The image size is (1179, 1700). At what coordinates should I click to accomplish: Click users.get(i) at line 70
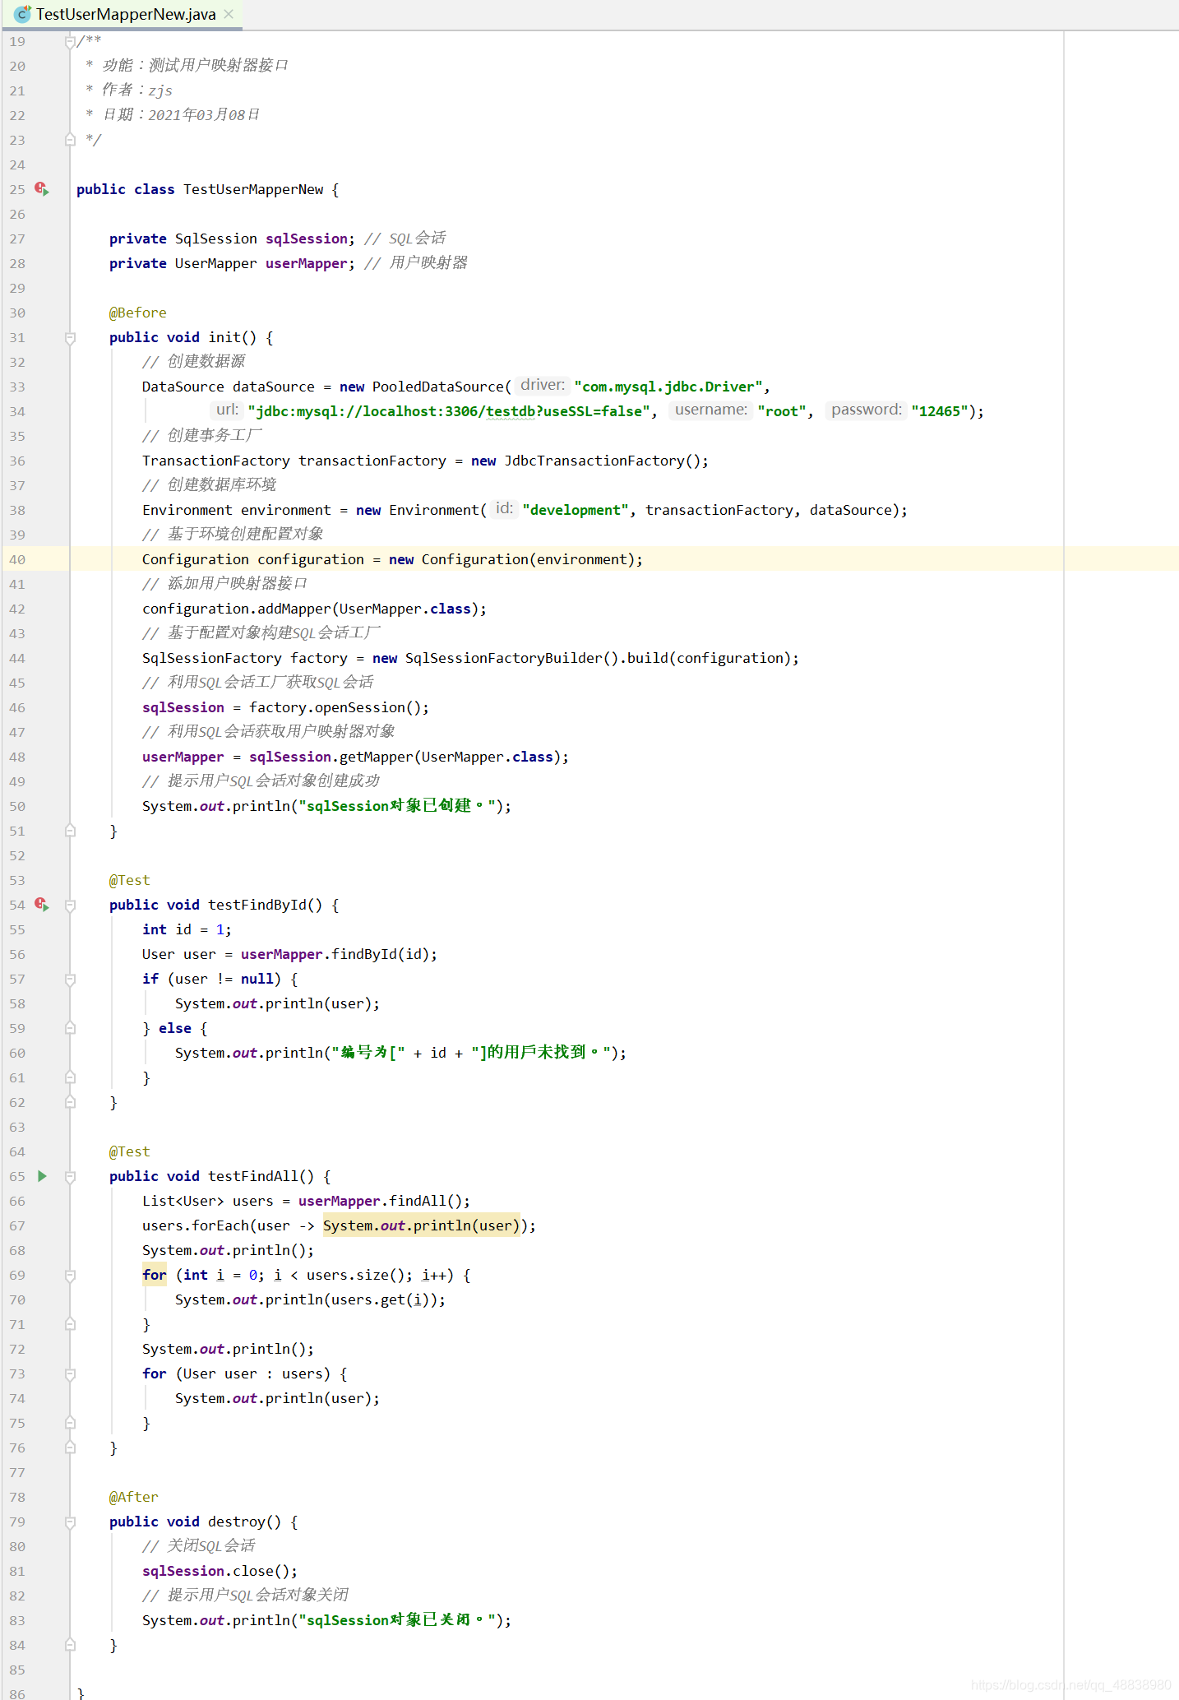point(381,1299)
